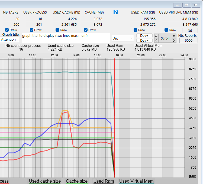Click the central Scroll button

(165, 38)
